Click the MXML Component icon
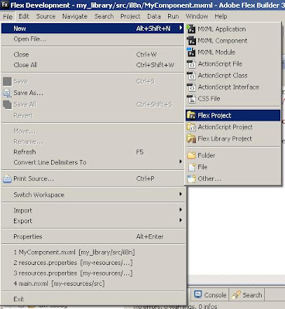Screen dimensions: 285x309 [x=191, y=41]
